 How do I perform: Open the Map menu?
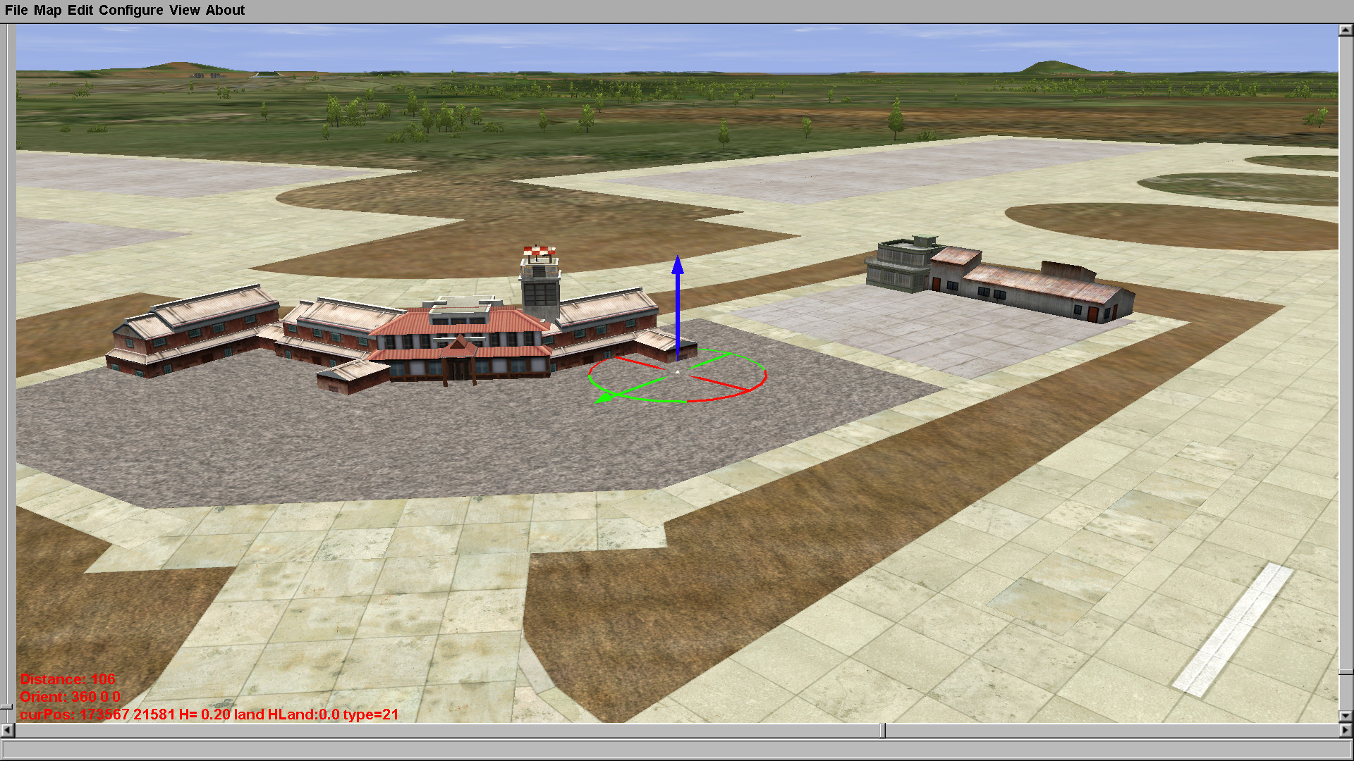[x=47, y=10]
